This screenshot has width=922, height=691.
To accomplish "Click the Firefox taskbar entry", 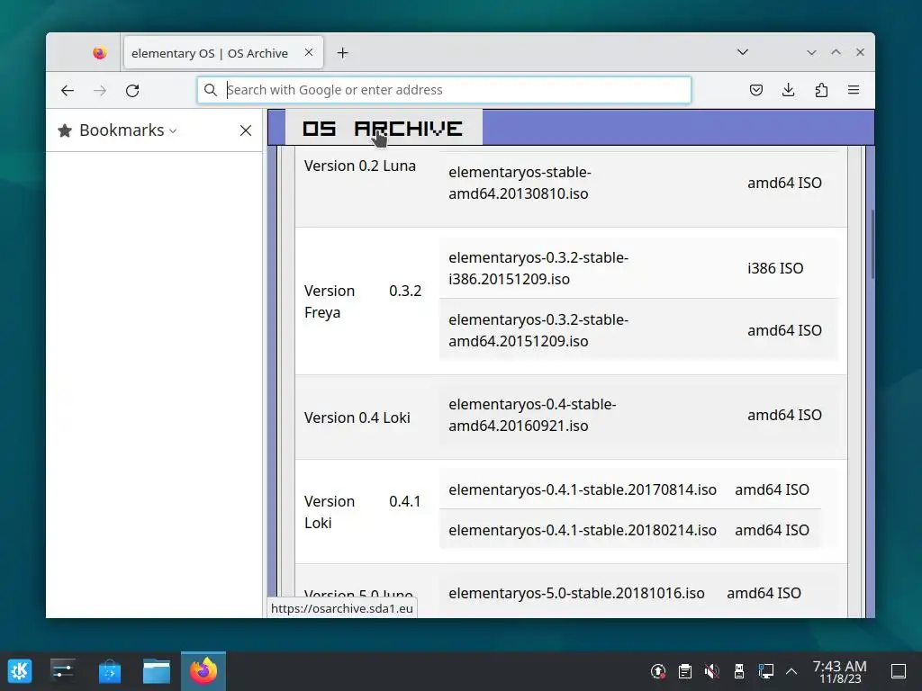I will 203,671.
